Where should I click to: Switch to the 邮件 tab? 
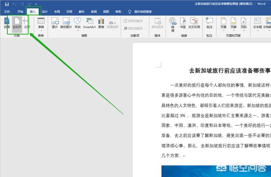point(81,11)
